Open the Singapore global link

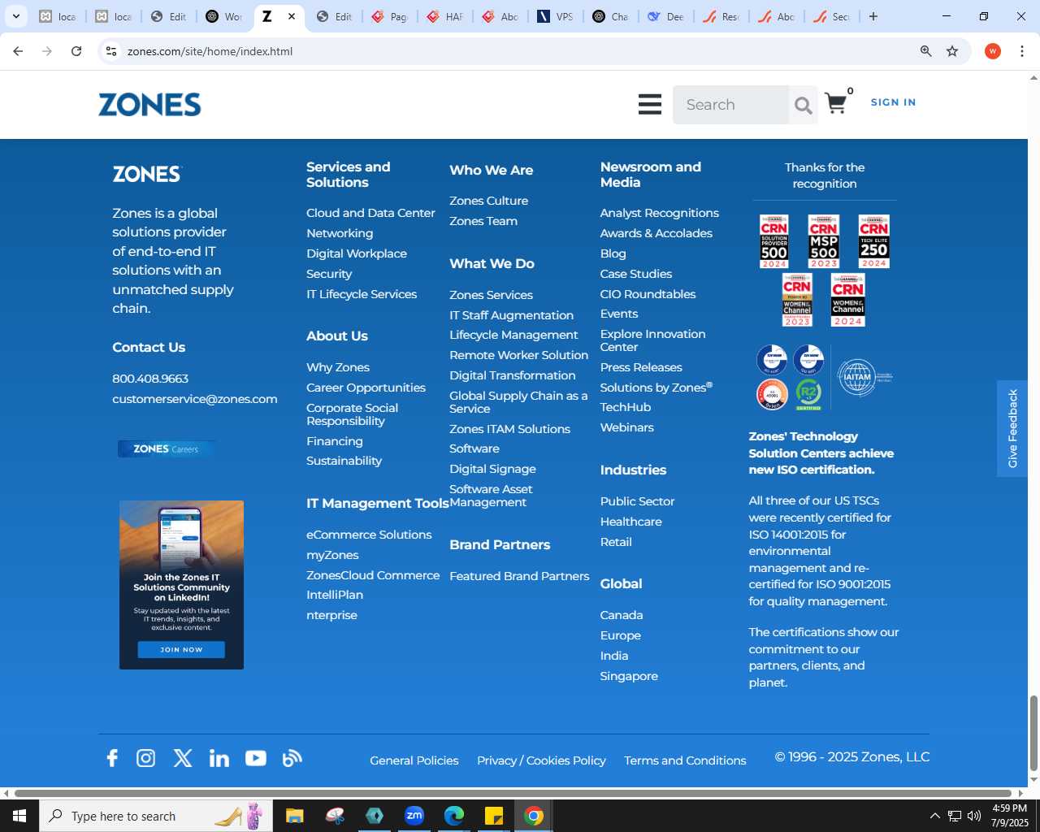tap(629, 676)
